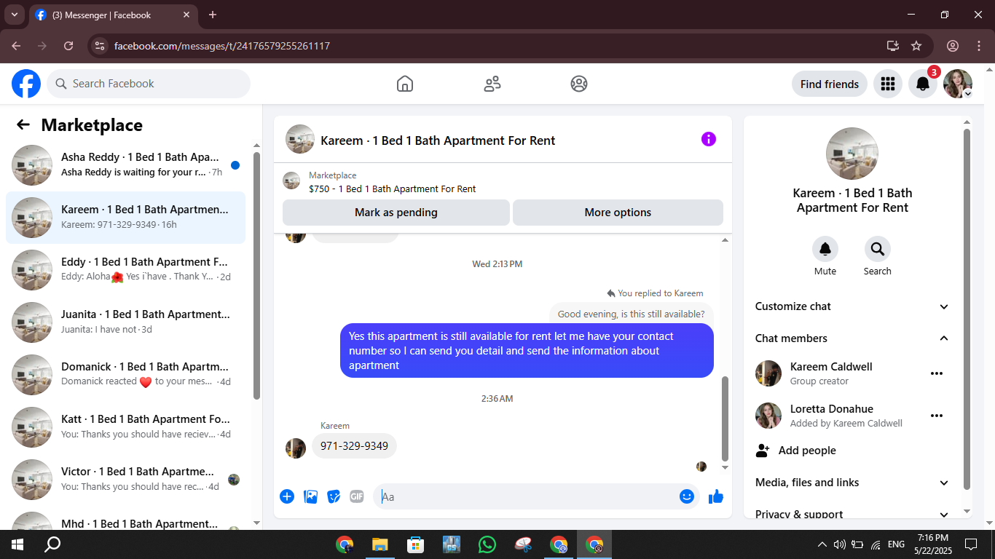Attach a photo using the composer image icon
Image resolution: width=995 pixels, height=559 pixels.
310,496
